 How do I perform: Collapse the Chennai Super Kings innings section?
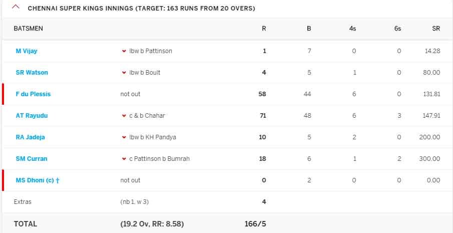(x=16, y=8)
